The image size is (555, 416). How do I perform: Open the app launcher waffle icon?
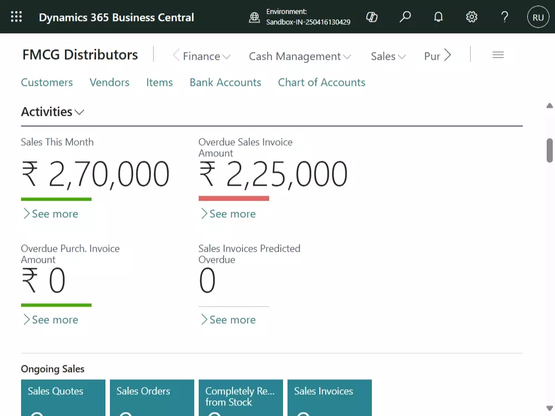(x=16, y=17)
